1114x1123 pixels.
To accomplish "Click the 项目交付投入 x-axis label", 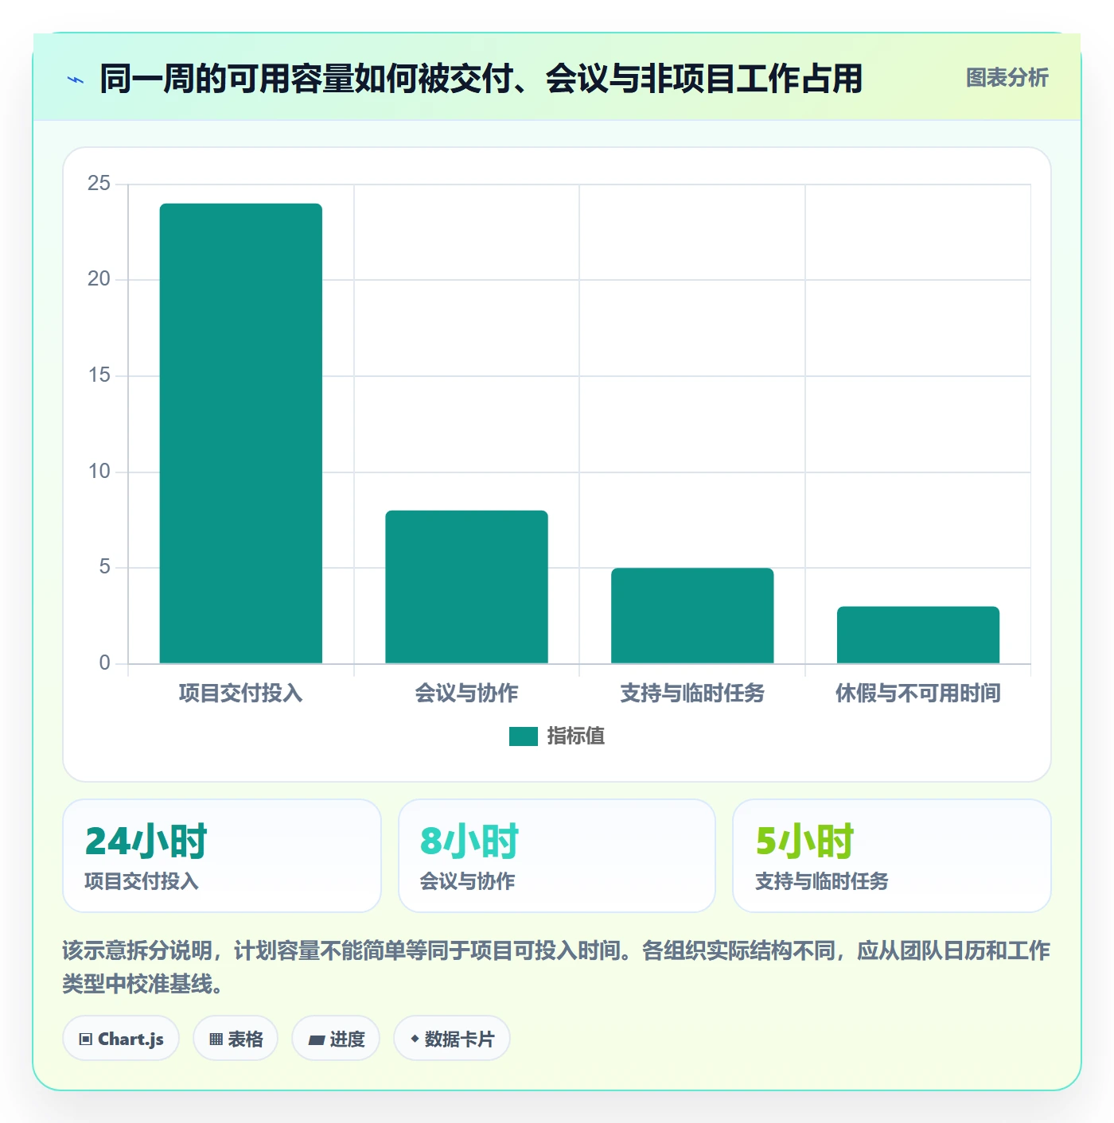I will (241, 694).
